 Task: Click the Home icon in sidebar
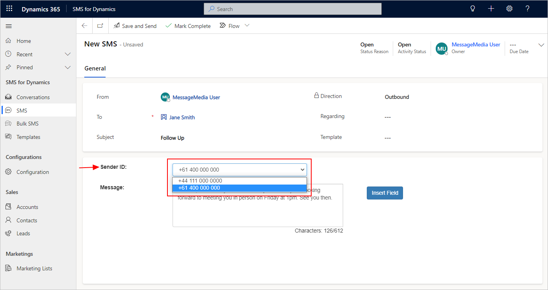8,41
